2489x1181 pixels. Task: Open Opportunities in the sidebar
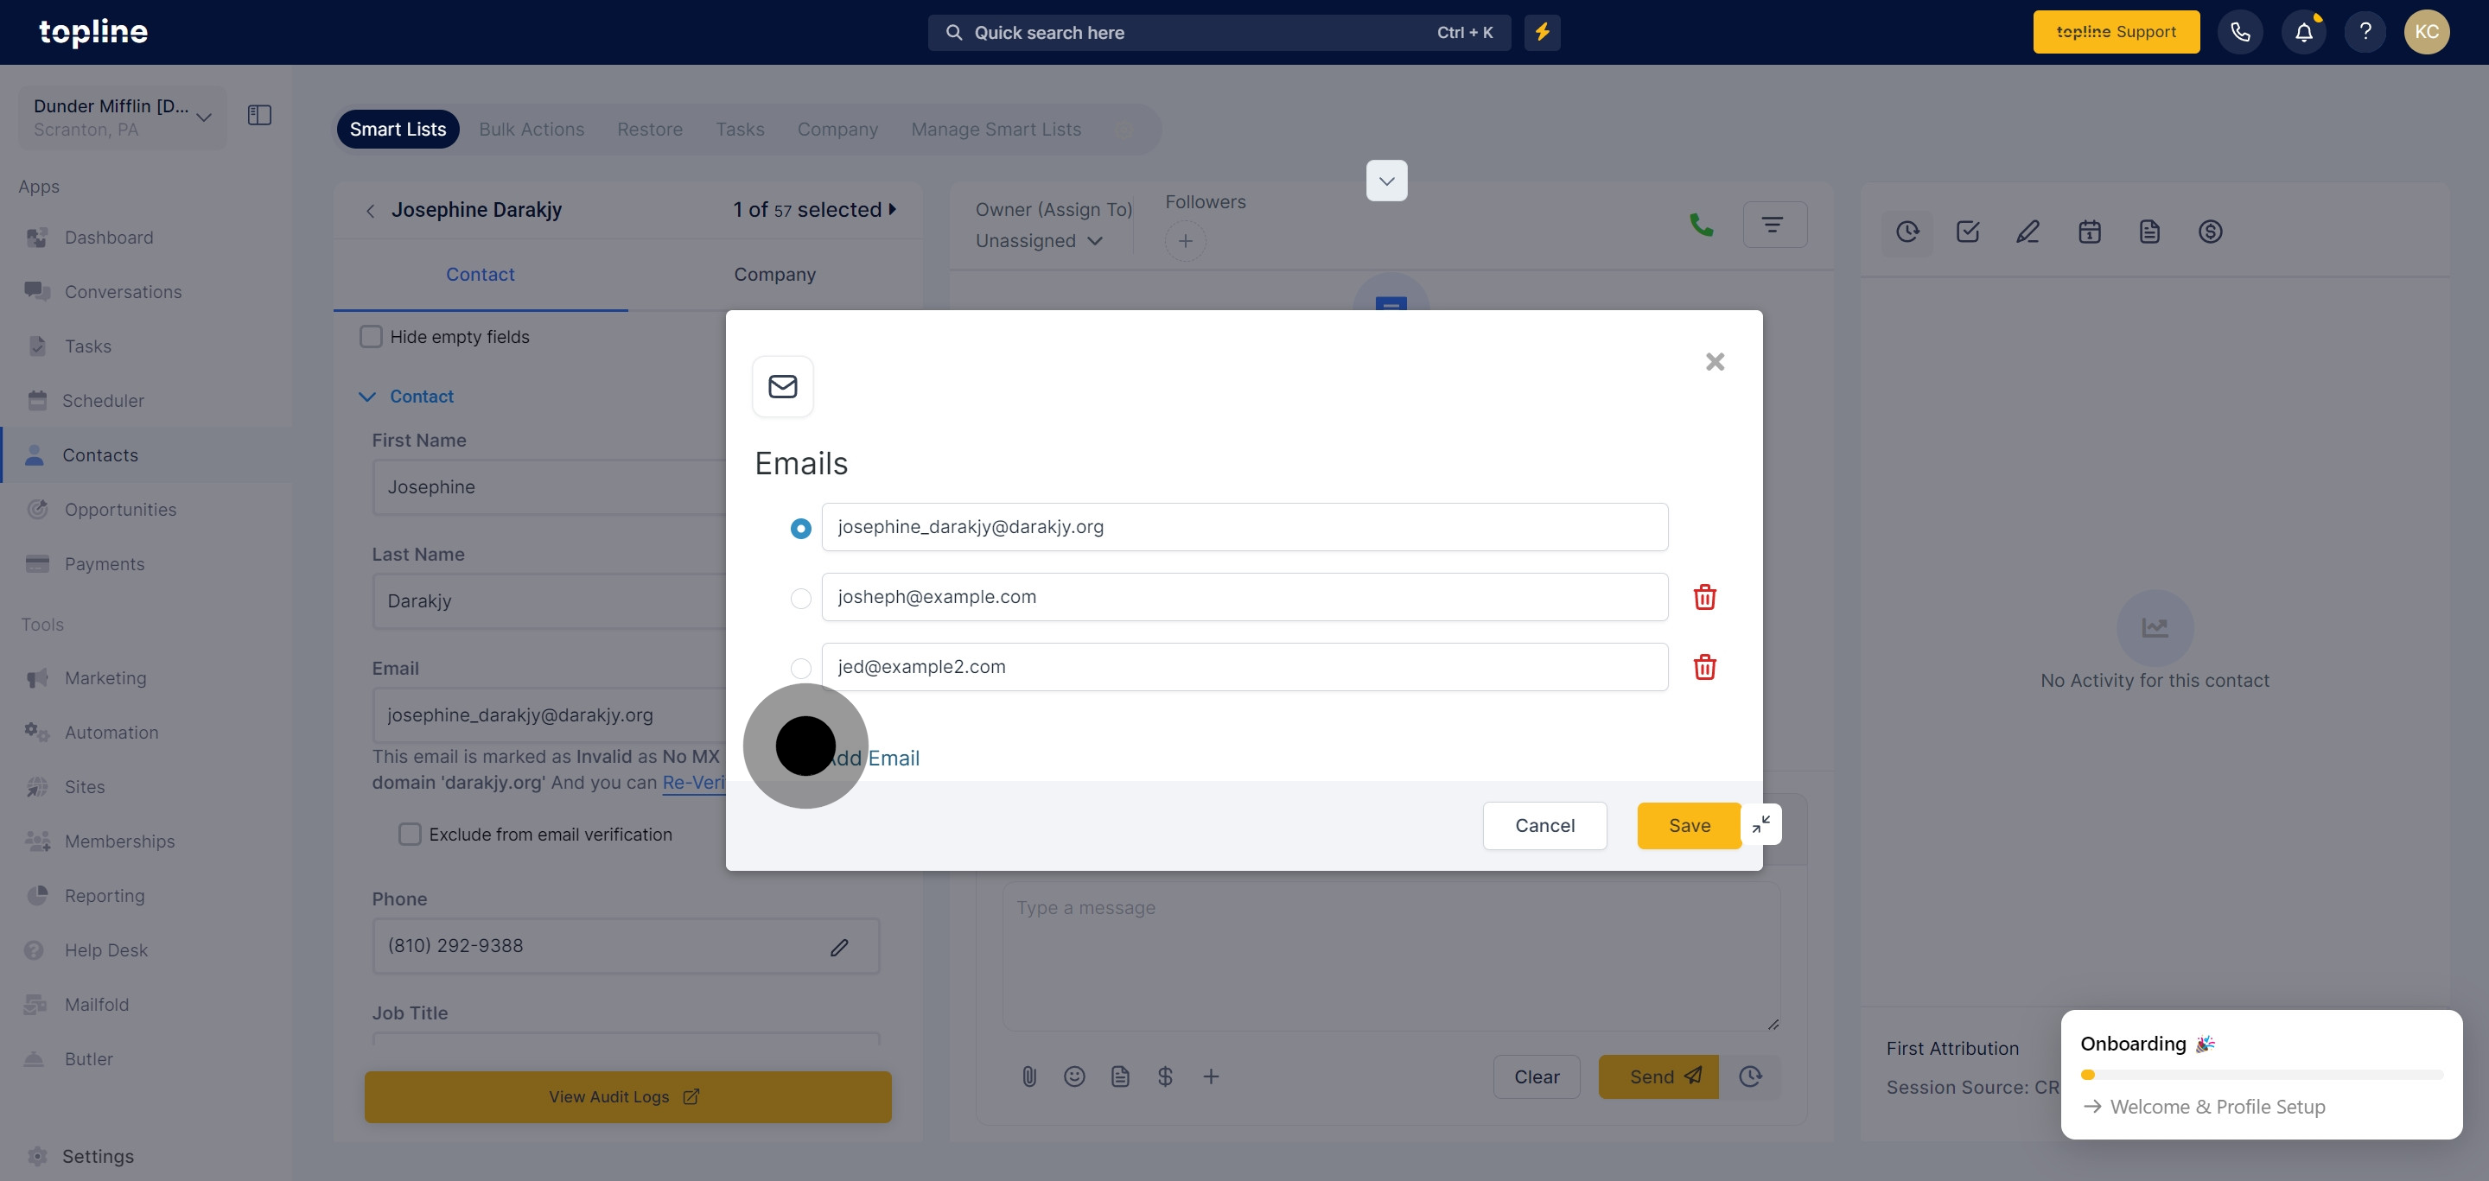120,509
